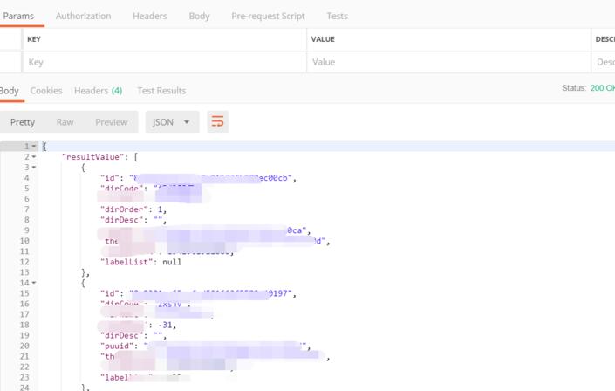615x391 pixels.
Task: Switch to Raw response view
Action: (x=65, y=122)
